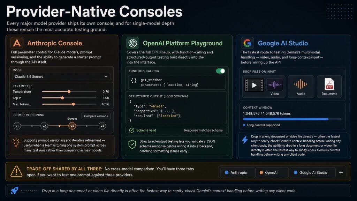This screenshot has height=201, width=357.
Task: Select the PDF Document icon
Action: click(x=329, y=84)
